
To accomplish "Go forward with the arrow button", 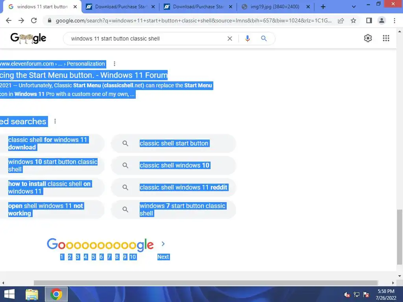I will coord(21,20).
